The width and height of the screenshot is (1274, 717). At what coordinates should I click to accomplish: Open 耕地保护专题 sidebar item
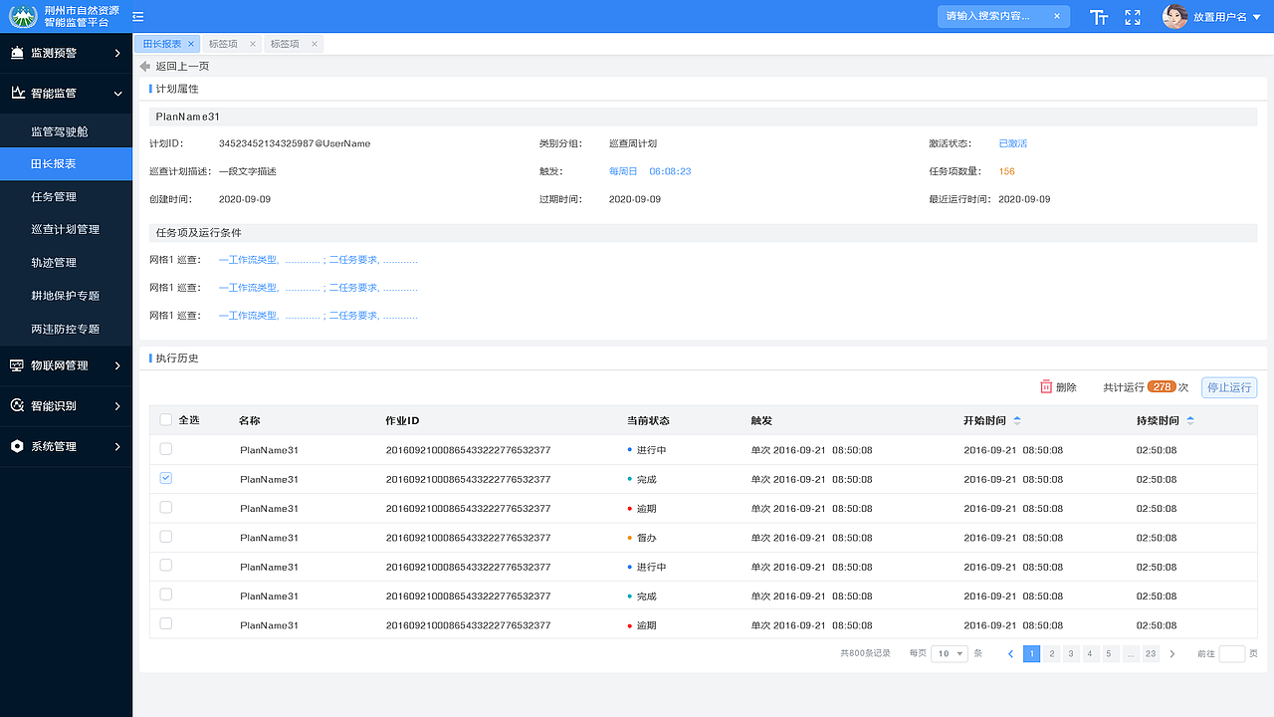[66, 296]
